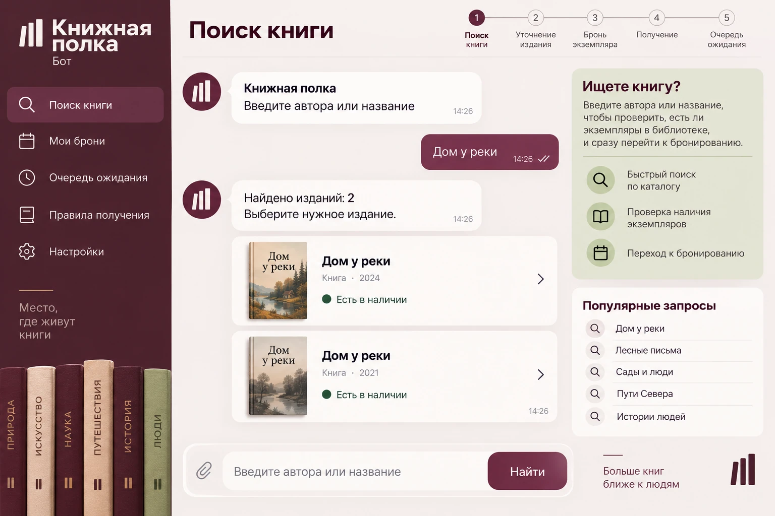Click the clock icon beside Очередь ожидания
This screenshot has height=516, width=775.
tap(27, 178)
